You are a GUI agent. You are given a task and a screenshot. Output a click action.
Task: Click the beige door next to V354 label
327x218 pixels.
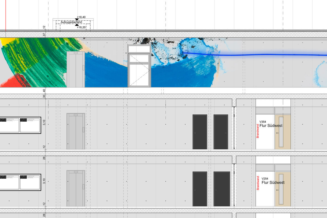point(283,132)
